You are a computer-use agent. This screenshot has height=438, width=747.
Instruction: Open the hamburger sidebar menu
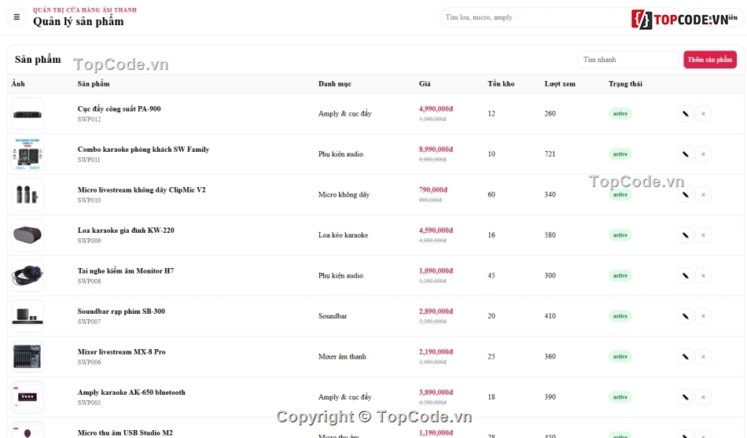(17, 17)
